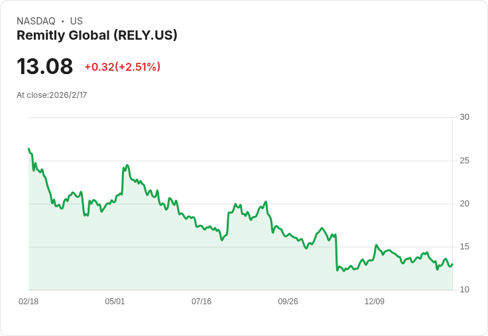Click the chart peak above the 05/01 label

click(x=127, y=165)
